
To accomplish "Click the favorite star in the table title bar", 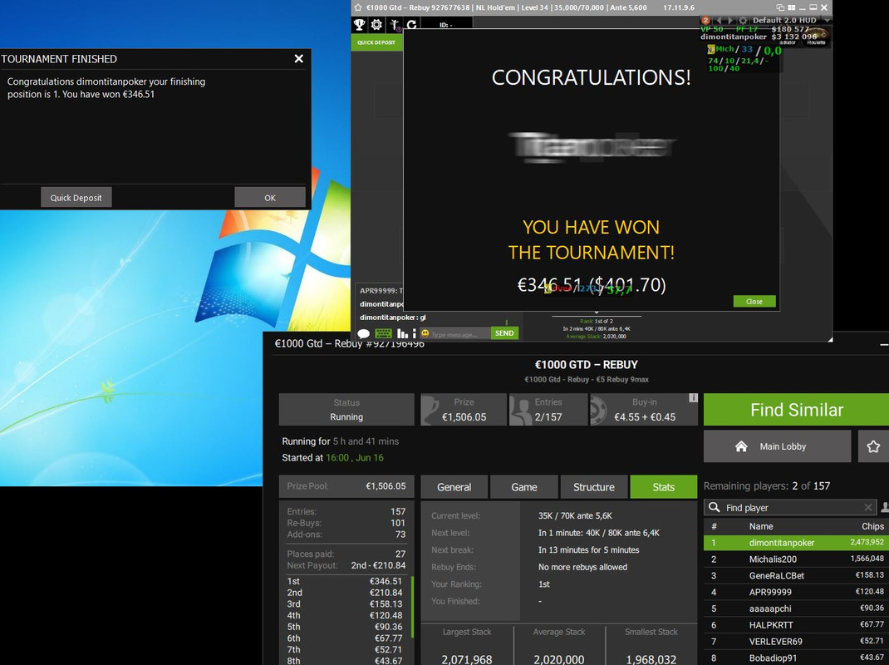I will tap(358, 7).
